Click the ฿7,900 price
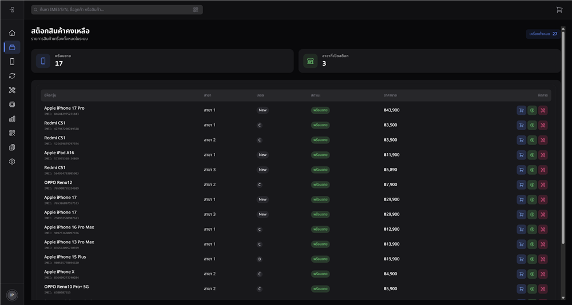This screenshot has height=305, width=572. [391, 184]
